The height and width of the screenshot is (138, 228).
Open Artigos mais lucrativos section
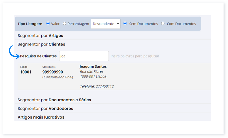click(x=41, y=117)
